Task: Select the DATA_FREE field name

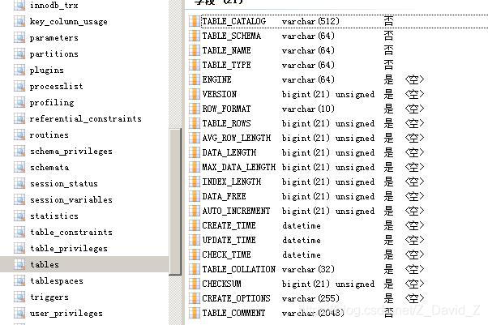Action: [x=224, y=196]
